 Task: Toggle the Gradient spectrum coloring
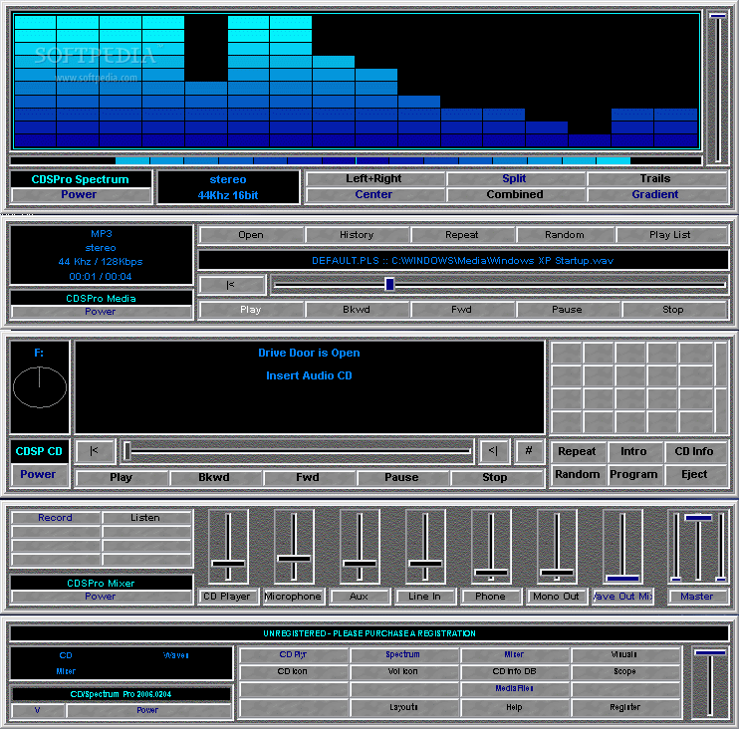coord(655,194)
